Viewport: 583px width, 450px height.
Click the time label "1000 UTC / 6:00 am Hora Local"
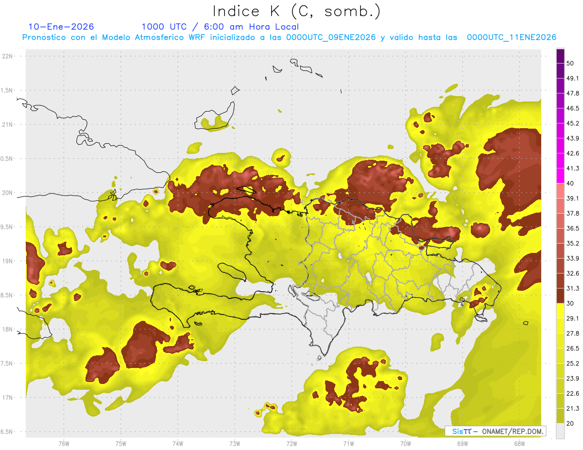(x=220, y=27)
